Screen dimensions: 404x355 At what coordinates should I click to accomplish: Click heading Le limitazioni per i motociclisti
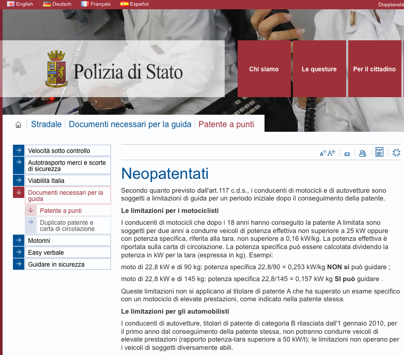[x=170, y=210]
